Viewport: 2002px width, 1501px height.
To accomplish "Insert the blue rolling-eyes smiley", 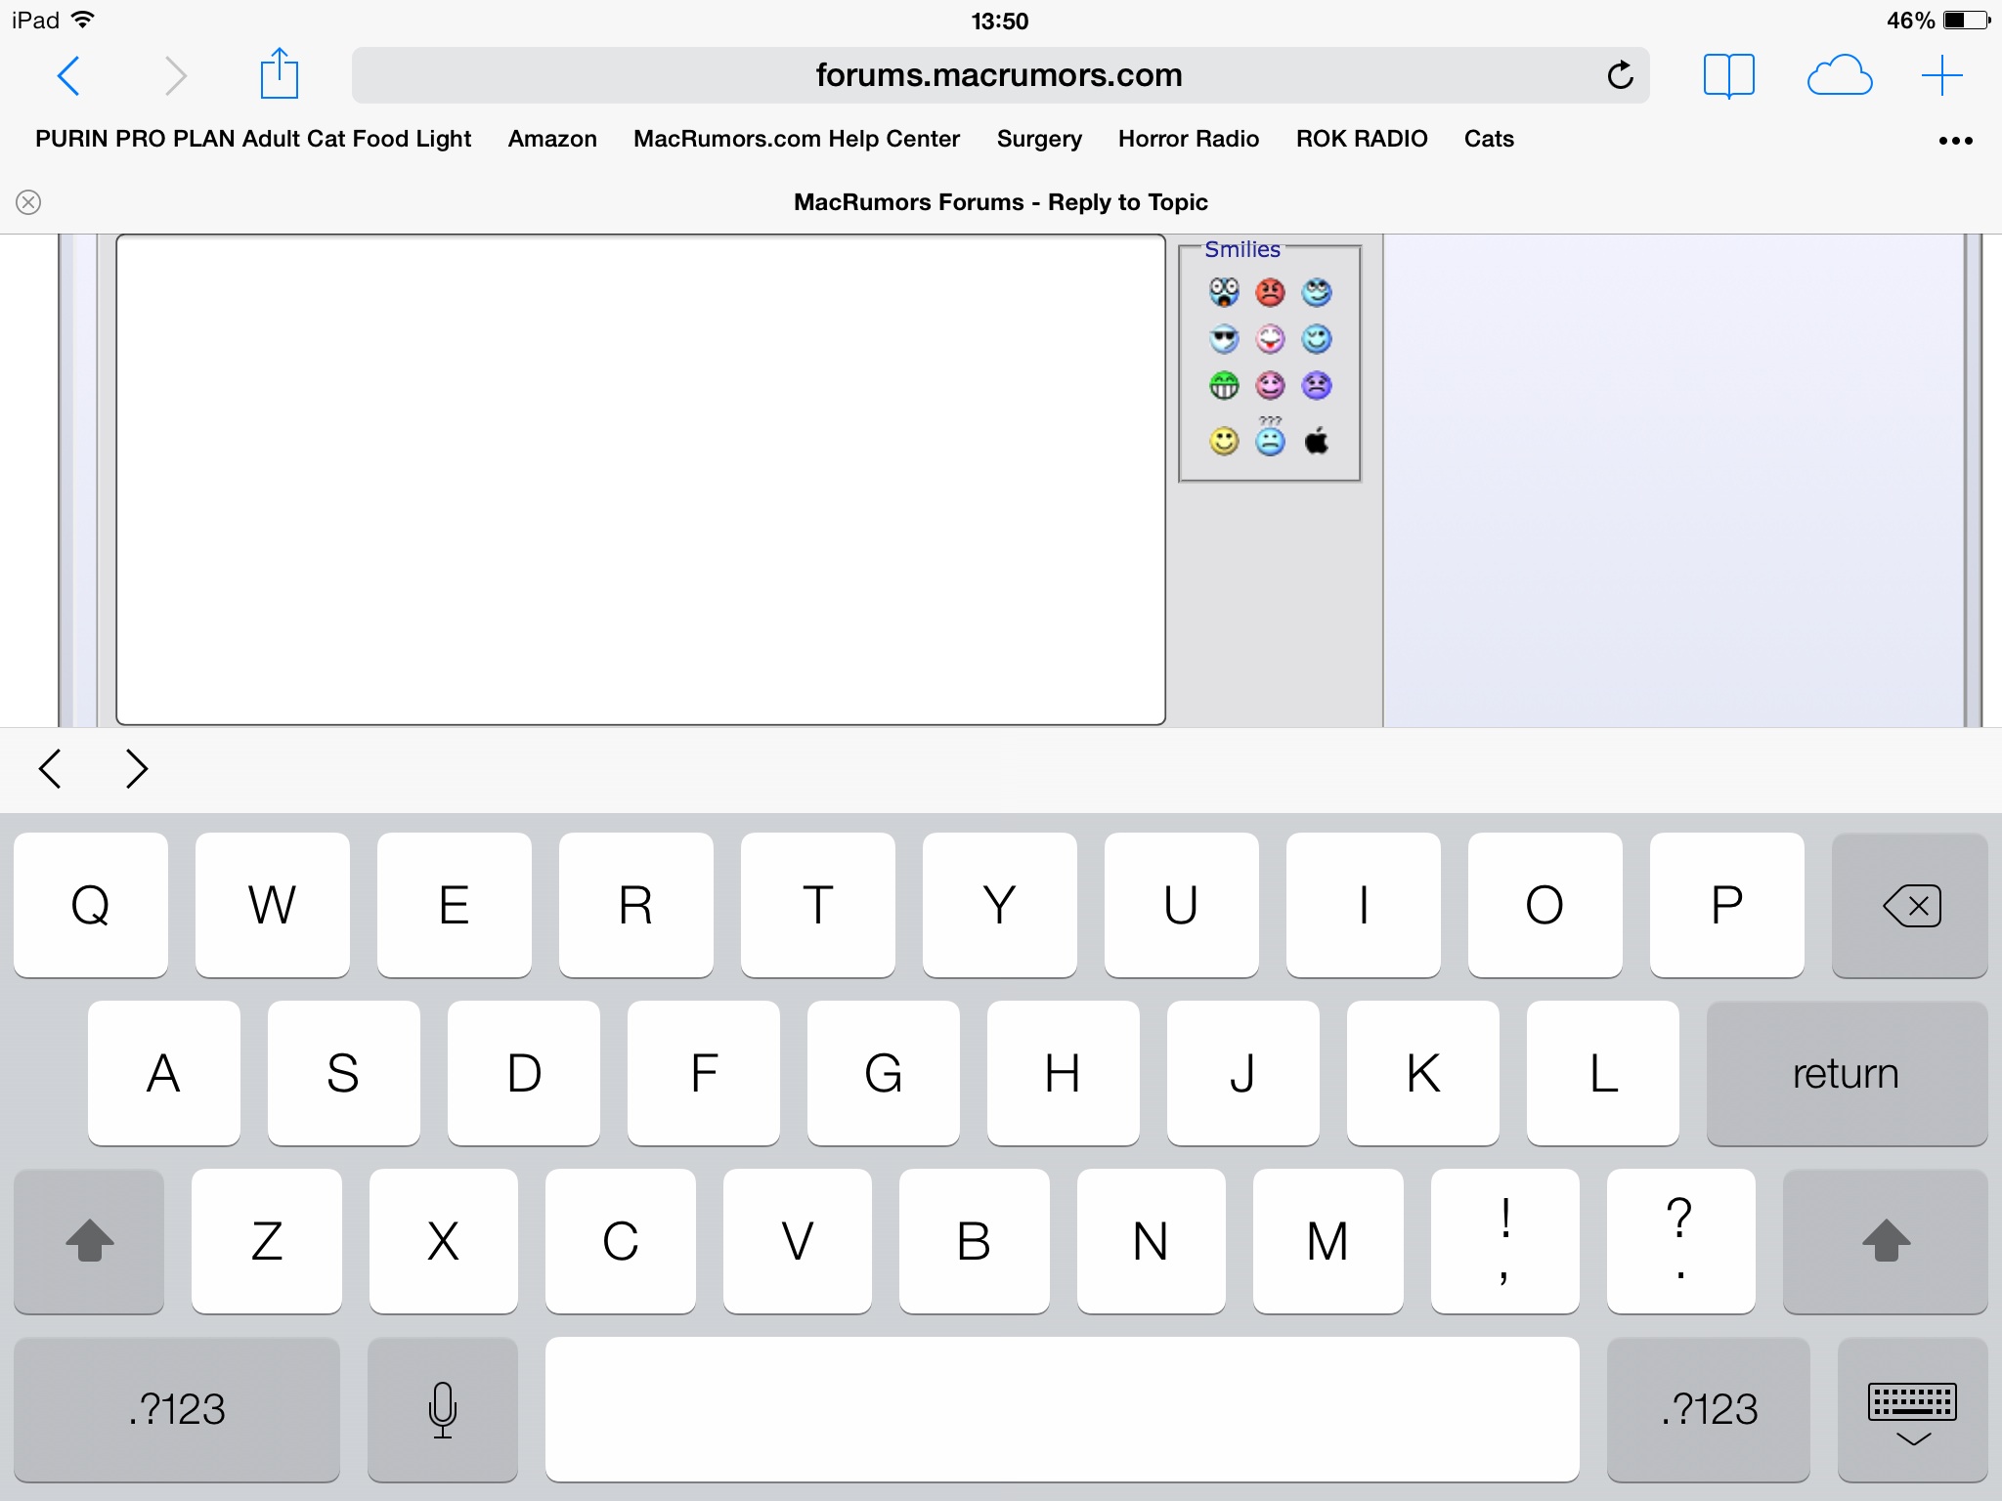I will pyautogui.click(x=1317, y=292).
